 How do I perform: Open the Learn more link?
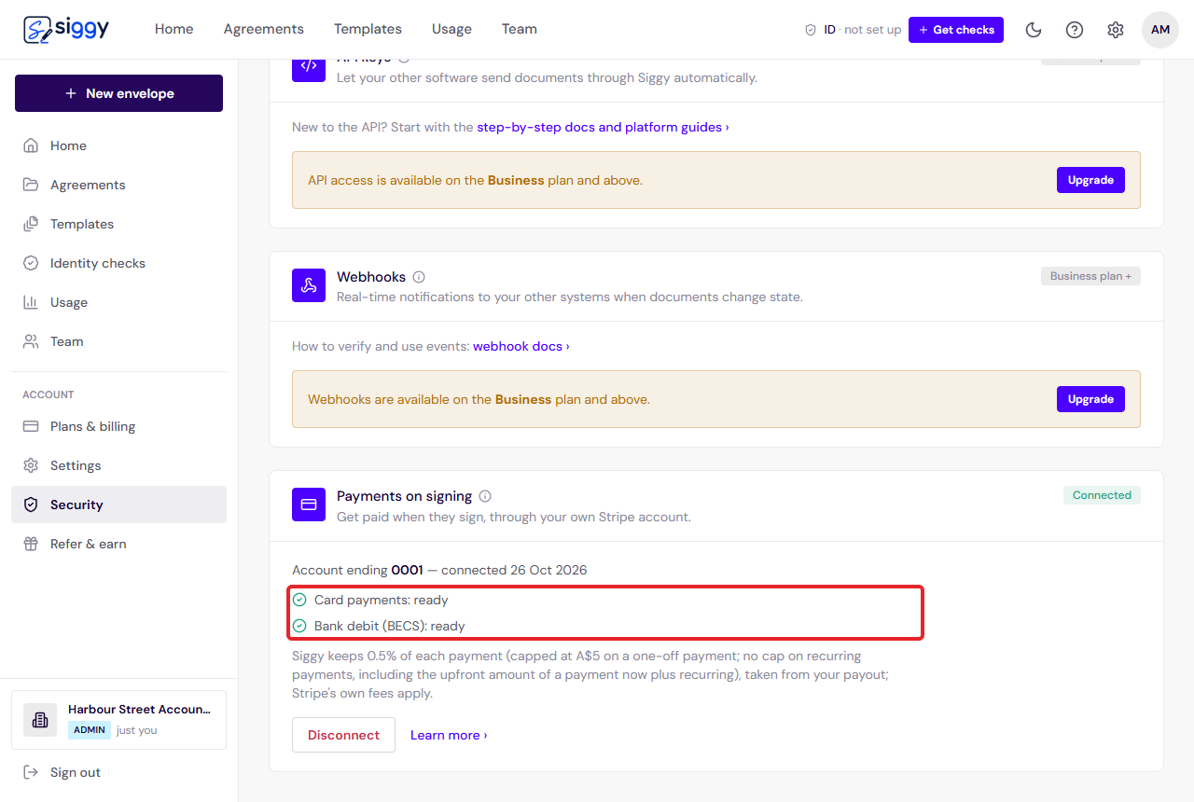(x=449, y=735)
